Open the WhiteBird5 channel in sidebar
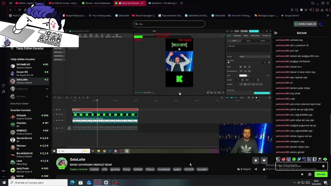Screen dimensions: 331x186 (29, 66)
